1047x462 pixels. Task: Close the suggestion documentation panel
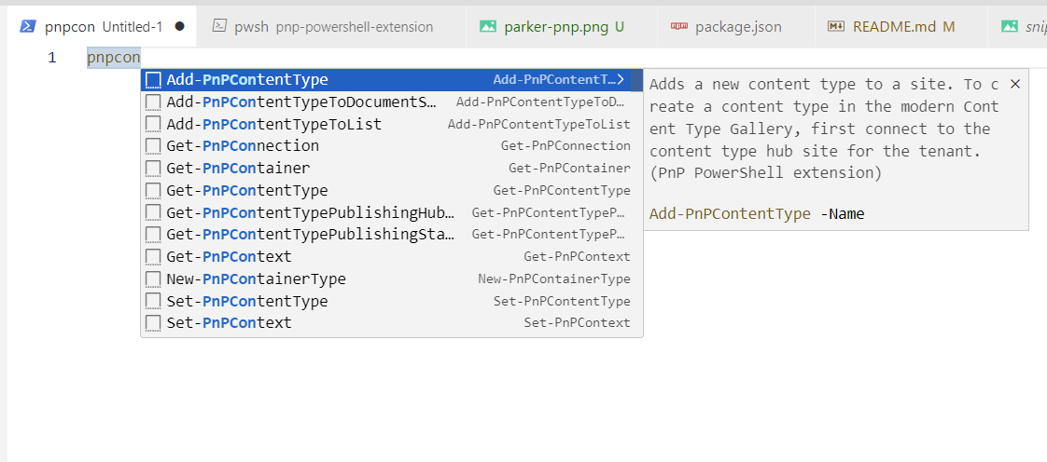point(1015,84)
